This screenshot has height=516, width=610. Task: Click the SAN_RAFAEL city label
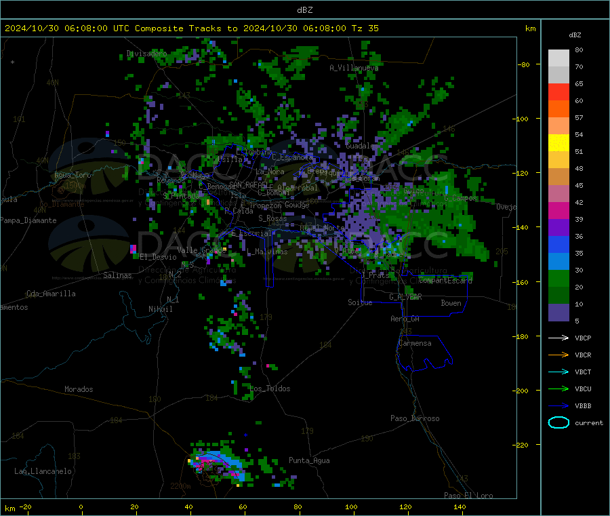pyautogui.click(x=248, y=184)
